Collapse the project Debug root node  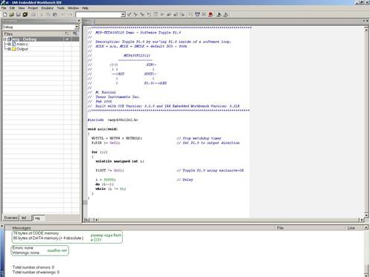point(4,39)
